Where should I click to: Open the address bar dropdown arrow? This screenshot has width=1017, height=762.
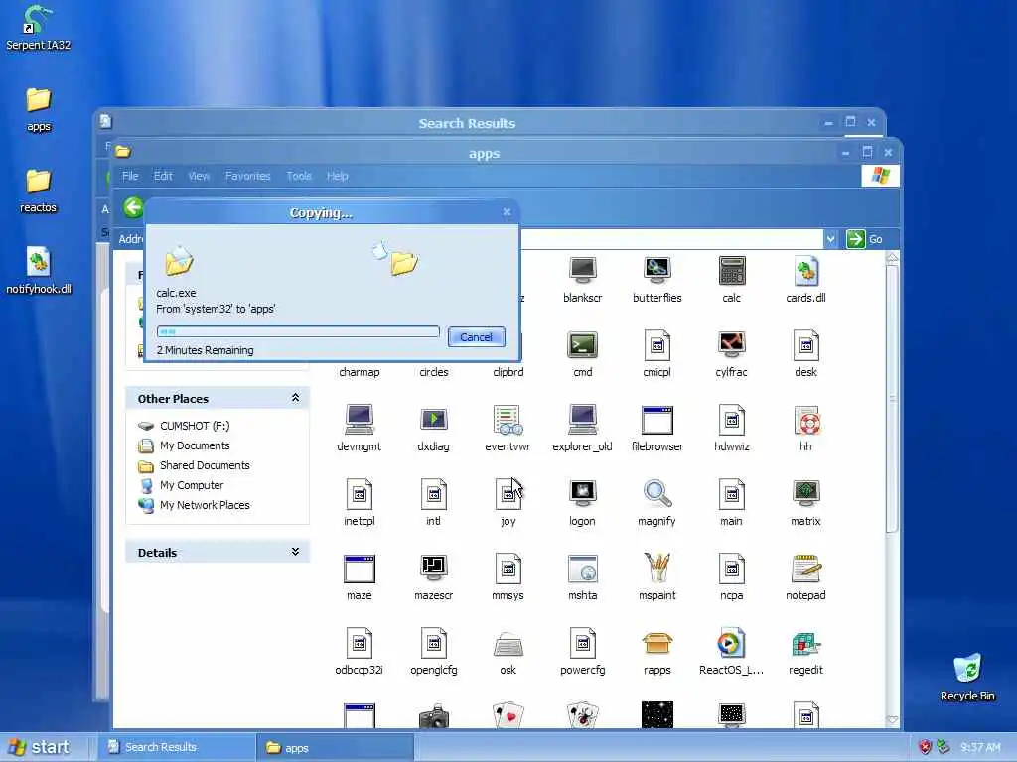click(x=830, y=239)
